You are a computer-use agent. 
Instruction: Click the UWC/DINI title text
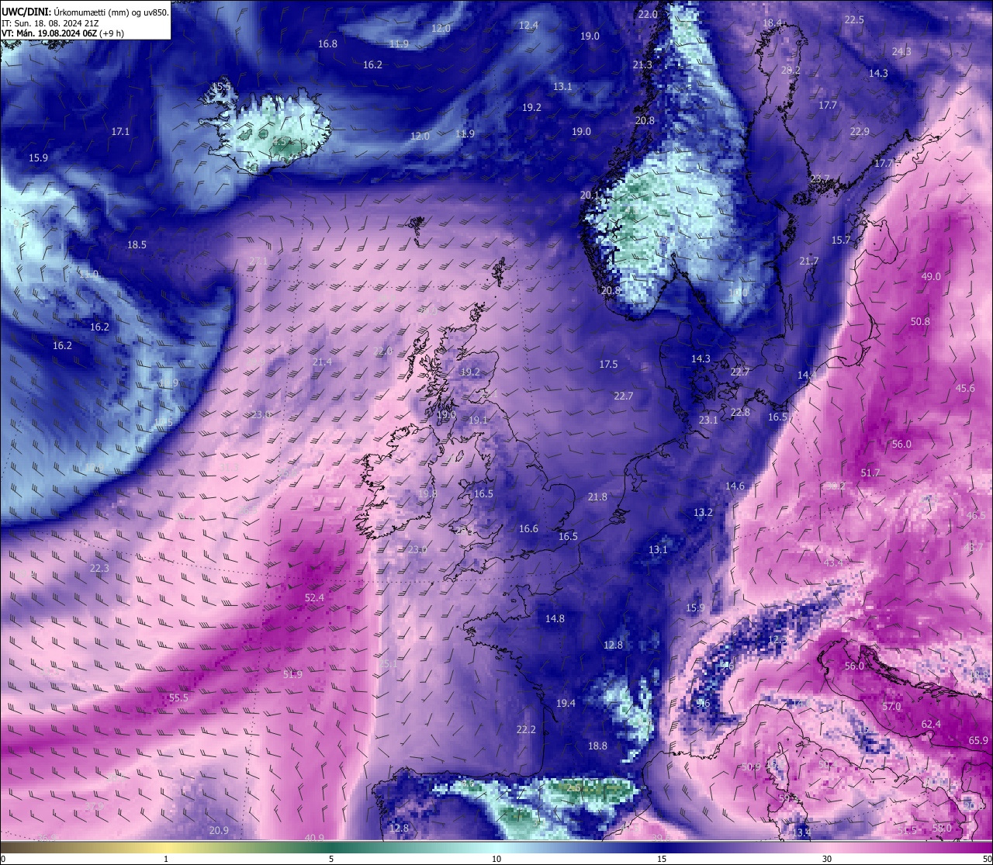click(x=26, y=11)
